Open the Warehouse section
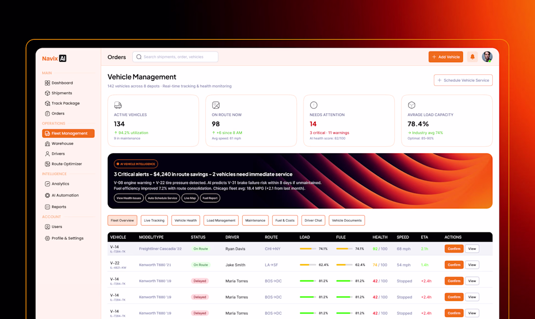 pyautogui.click(x=59, y=143)
